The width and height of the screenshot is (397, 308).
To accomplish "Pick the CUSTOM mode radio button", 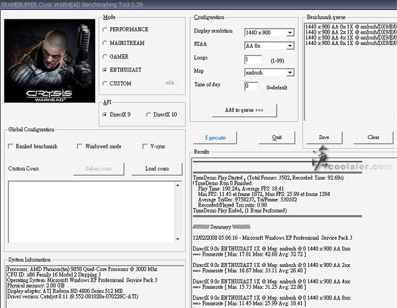I will click(x=105, y=83).
